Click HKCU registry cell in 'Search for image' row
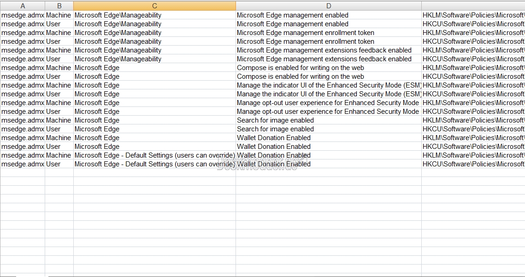The height and width of the screenshot is (277, 525). [x=473, y=129]
